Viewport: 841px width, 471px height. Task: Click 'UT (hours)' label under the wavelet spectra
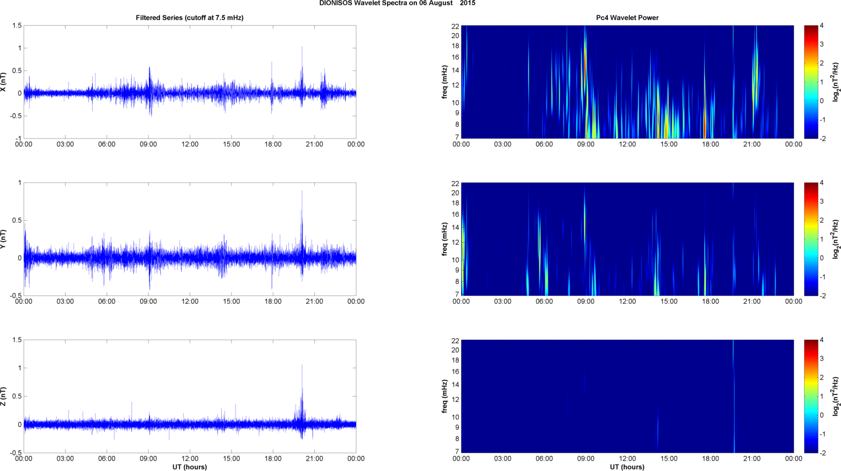click(627, 467)
